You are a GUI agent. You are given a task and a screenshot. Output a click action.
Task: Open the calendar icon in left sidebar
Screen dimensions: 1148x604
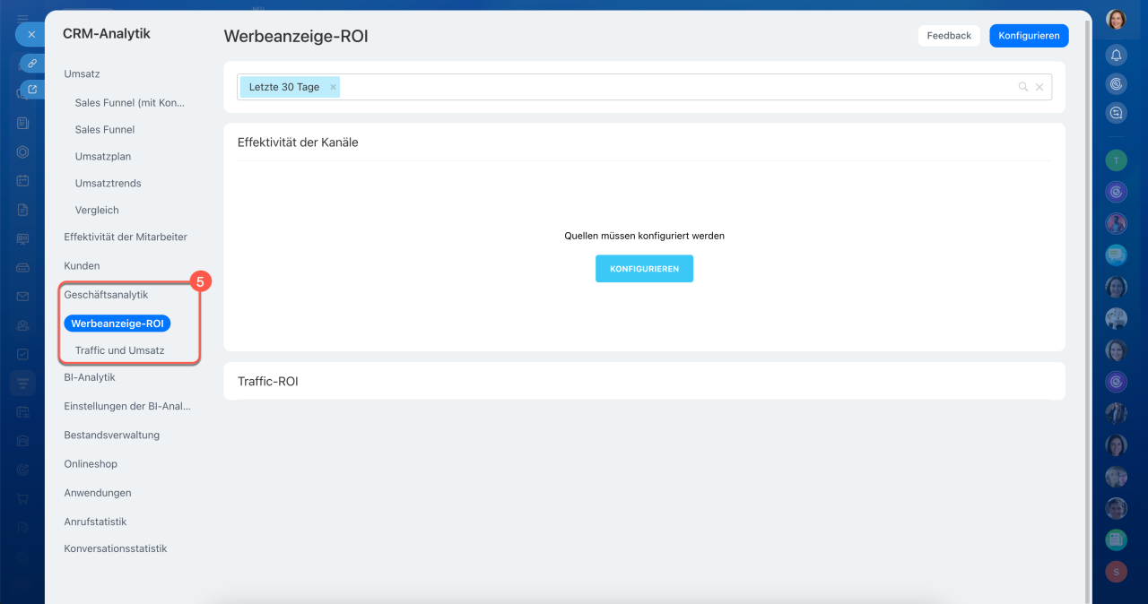(x=23, y=180)
